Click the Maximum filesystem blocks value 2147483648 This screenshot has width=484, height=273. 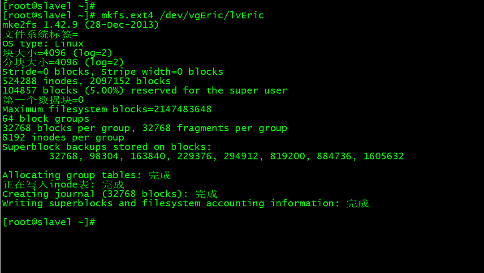coord(182,109)
